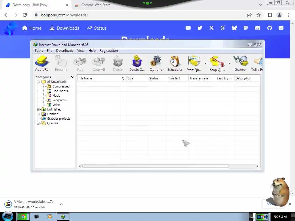Open the View menu
This screenshot has width=295, height=221.
tap(81, 51)
